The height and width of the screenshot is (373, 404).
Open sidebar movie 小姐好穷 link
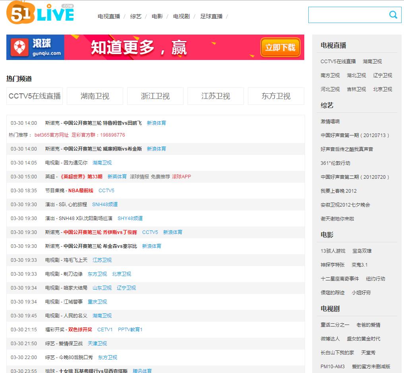coord(361,293)
